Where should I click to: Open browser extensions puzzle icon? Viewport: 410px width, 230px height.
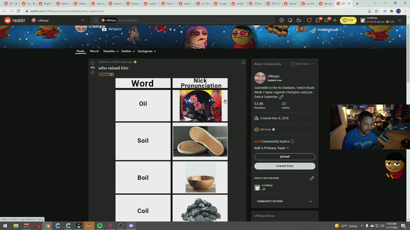391,11
